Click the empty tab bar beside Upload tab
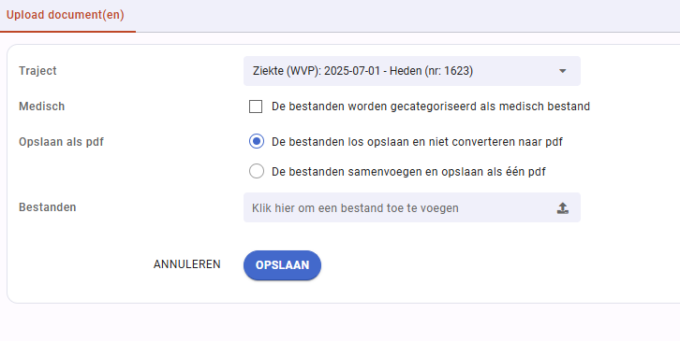680x341 pixels. coord(407,16)
